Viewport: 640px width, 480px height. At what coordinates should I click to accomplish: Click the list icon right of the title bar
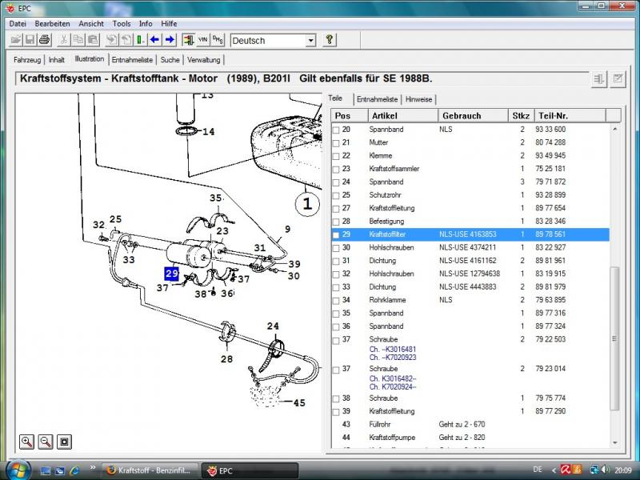[598, 78]
